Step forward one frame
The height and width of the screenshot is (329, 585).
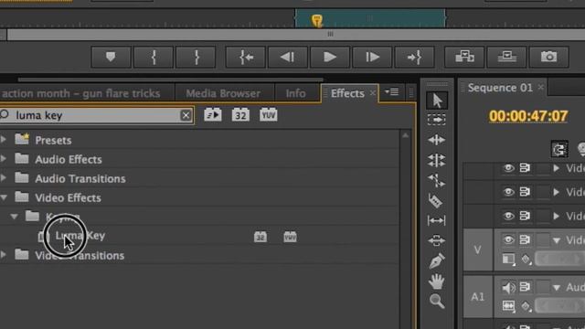click(x=372, y=57)
